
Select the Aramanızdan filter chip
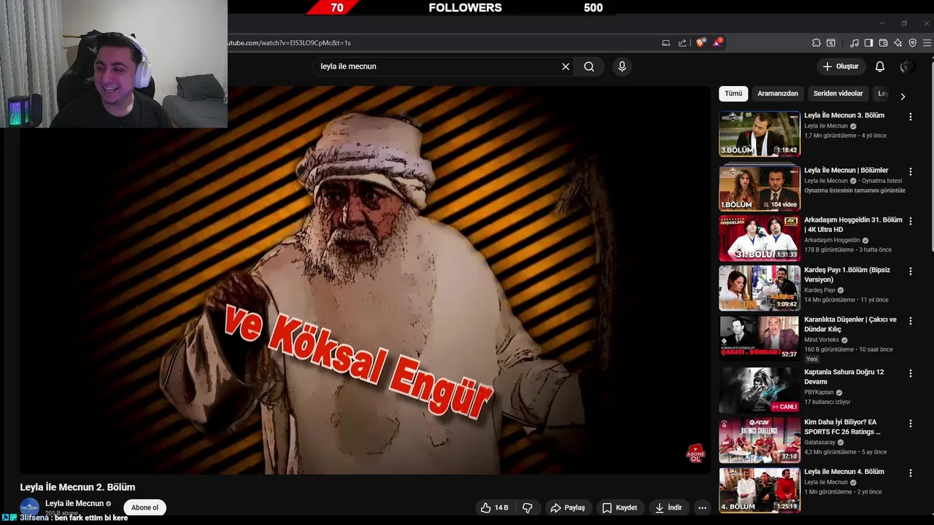click(x=778, y=93)
